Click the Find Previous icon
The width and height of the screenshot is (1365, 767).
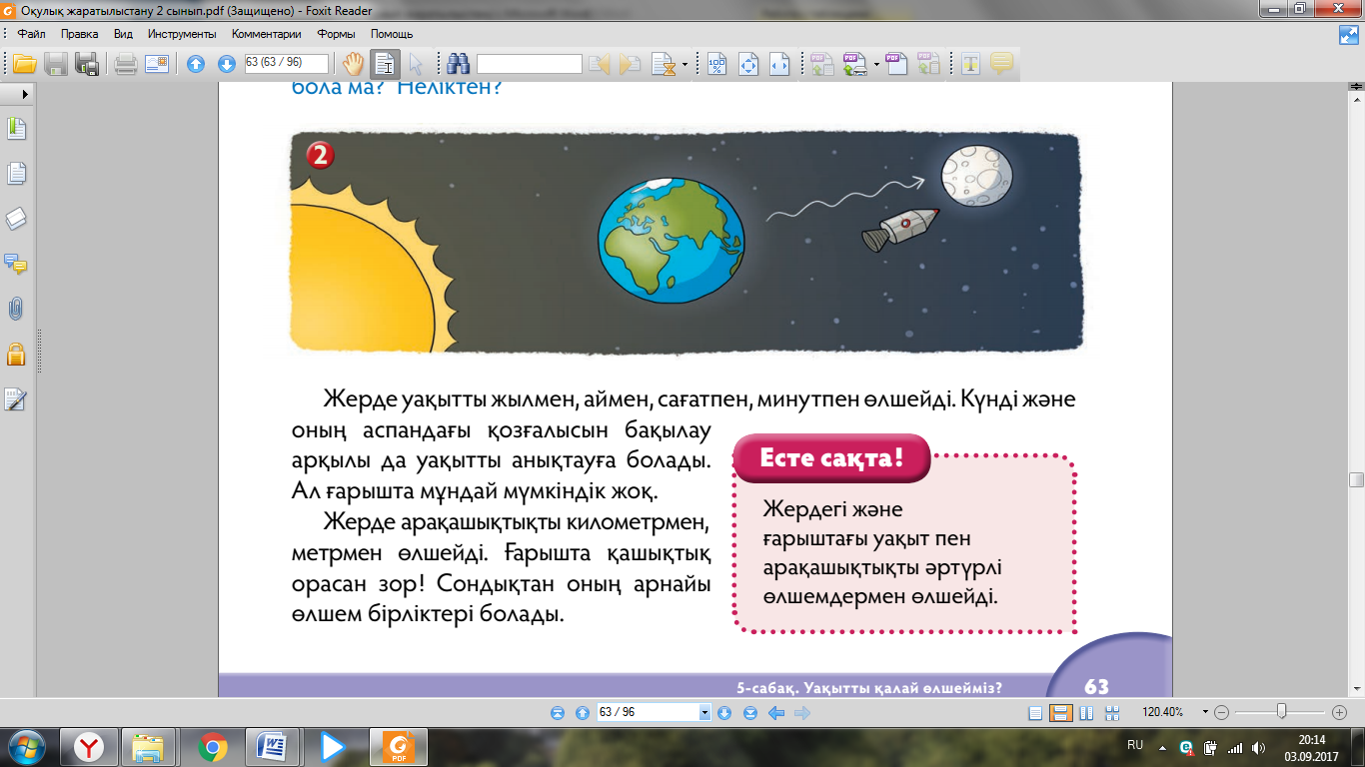[600, 64]
